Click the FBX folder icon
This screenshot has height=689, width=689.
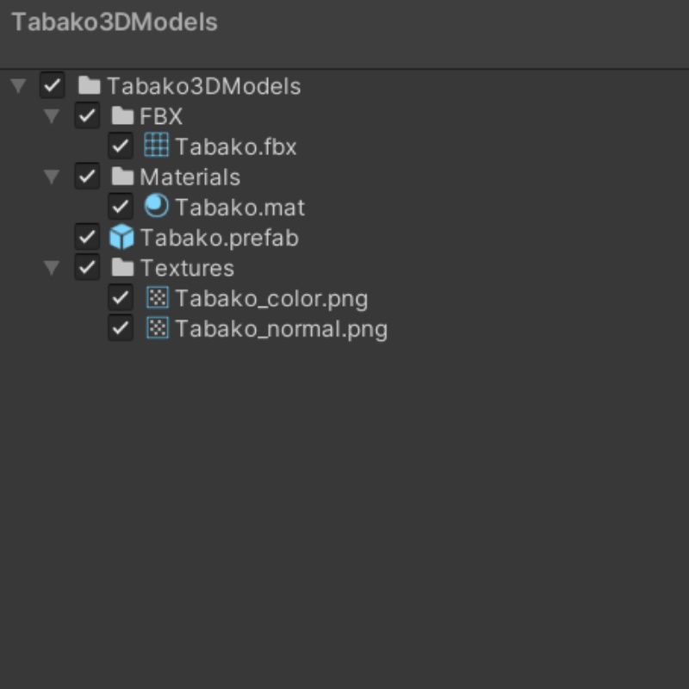[x=123, y=115]
